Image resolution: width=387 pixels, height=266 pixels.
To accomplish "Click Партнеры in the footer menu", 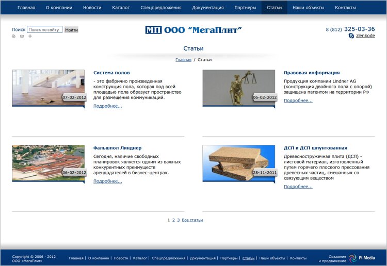I will (229, 258).
